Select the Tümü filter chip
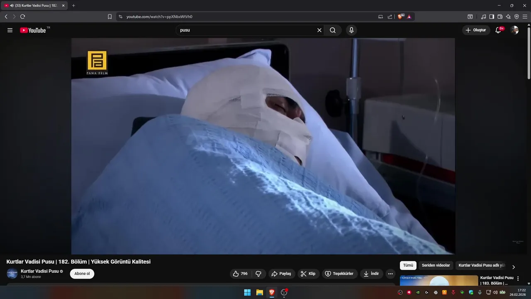This screenshot has height=299, width=531. click(x=408, y=265)
